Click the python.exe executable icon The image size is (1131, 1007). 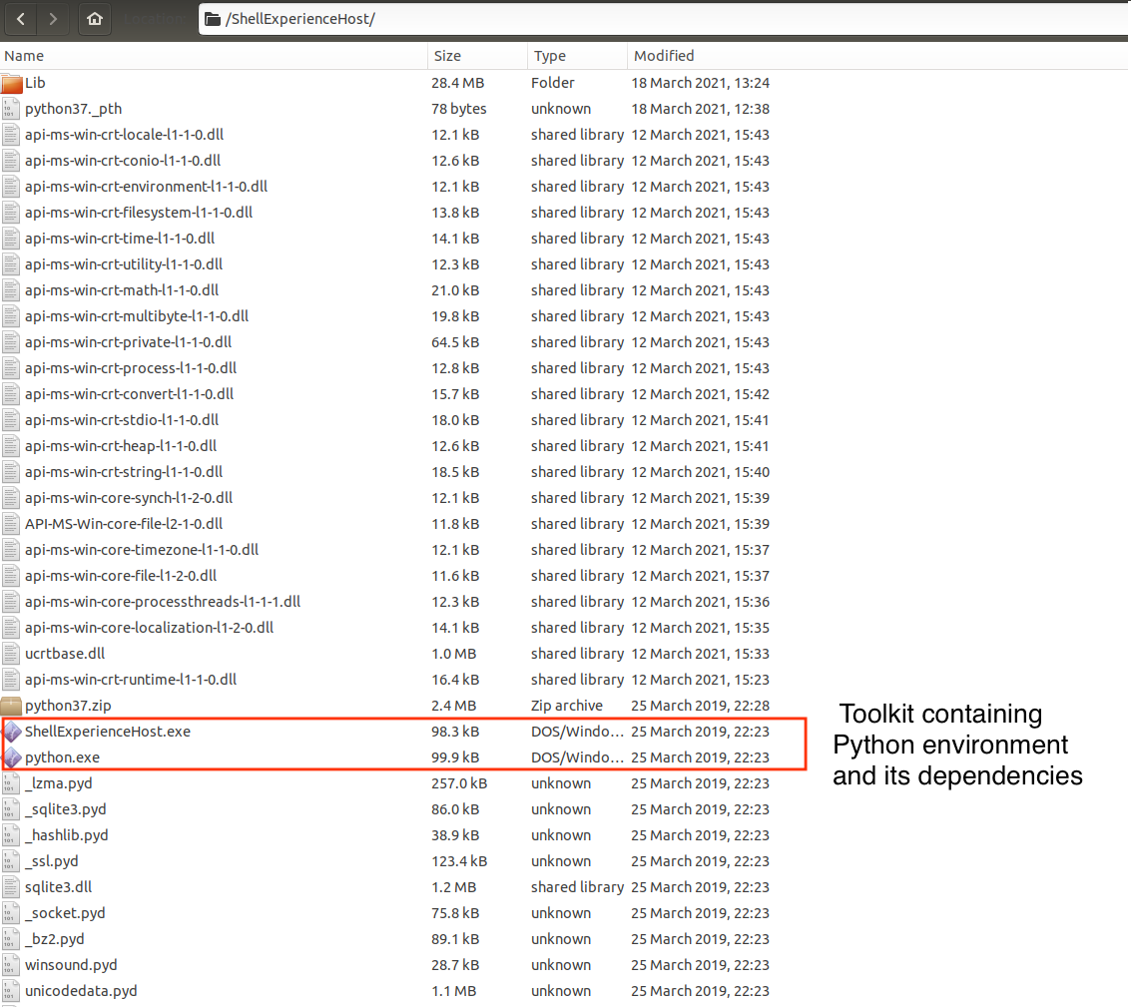click(12, 757)
